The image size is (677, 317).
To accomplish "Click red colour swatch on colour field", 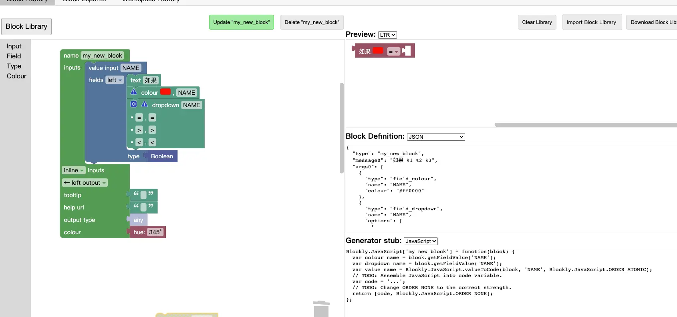I will pyautogui.click(x=165, y=92).
